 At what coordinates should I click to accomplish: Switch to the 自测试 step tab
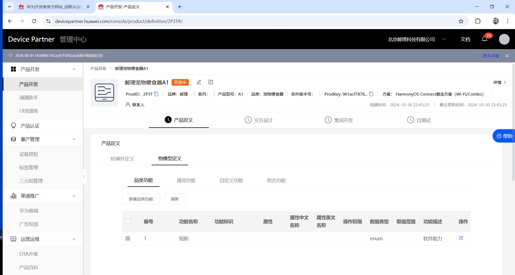click(x=419, y=120)
